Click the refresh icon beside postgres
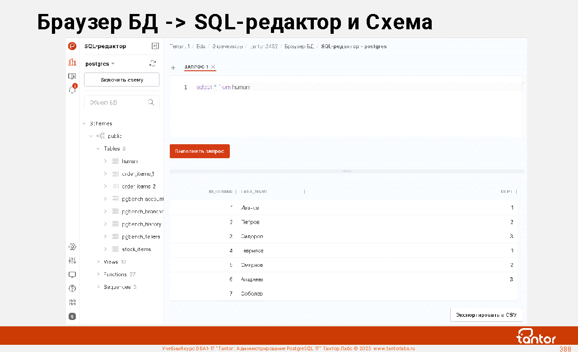Screen dimensions: 578x352 click(x=153, y=64)
